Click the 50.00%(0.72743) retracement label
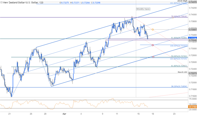The image size is (197, 115). click(x=179, y=56)
